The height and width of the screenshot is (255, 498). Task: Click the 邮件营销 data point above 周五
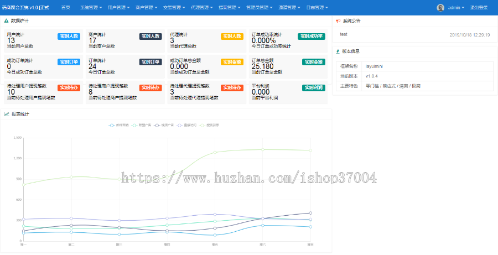215,235
